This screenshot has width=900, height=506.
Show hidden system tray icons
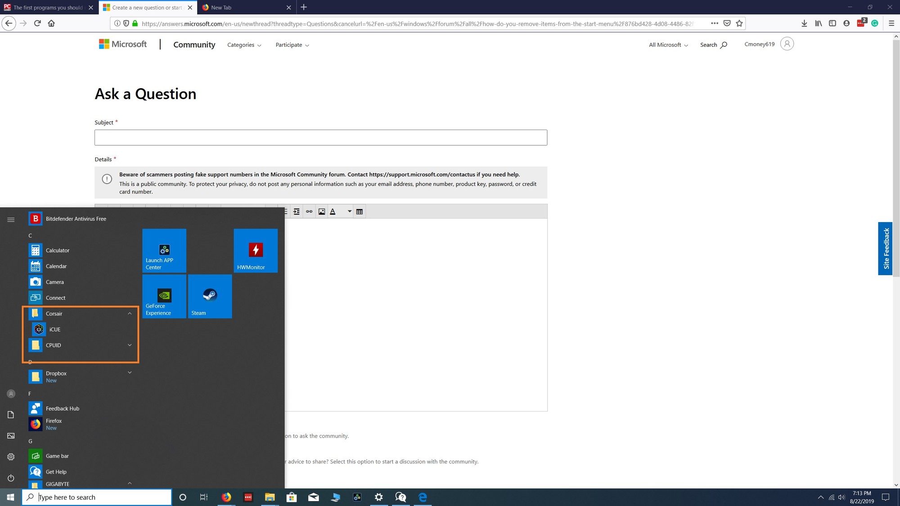[821, 497]
